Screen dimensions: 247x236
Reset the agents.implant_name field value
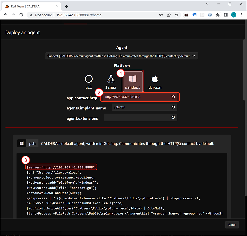pos(173,107)
